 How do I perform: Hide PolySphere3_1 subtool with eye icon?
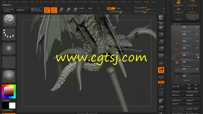click(x=197, y=27)
